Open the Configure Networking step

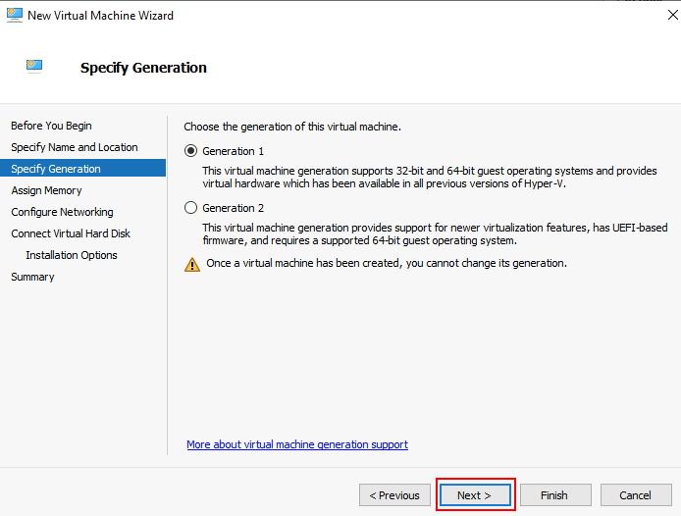pyautogui.click(x=62, y=212)
